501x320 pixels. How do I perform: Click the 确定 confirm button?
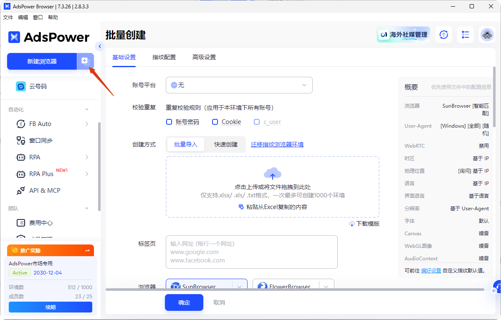(184, 302)
